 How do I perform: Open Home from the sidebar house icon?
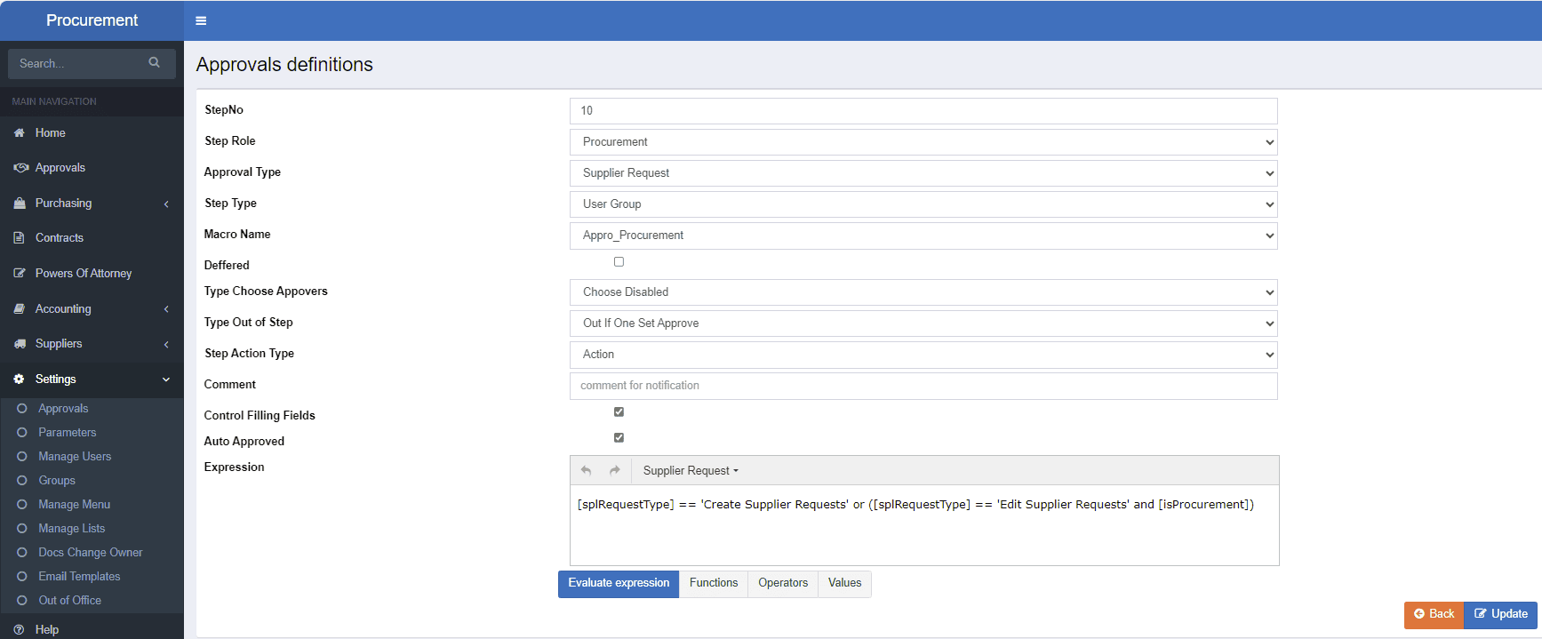coord(20,132)
